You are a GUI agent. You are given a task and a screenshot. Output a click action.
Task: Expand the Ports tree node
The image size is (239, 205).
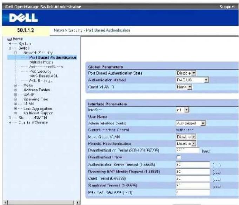point(15,86)
